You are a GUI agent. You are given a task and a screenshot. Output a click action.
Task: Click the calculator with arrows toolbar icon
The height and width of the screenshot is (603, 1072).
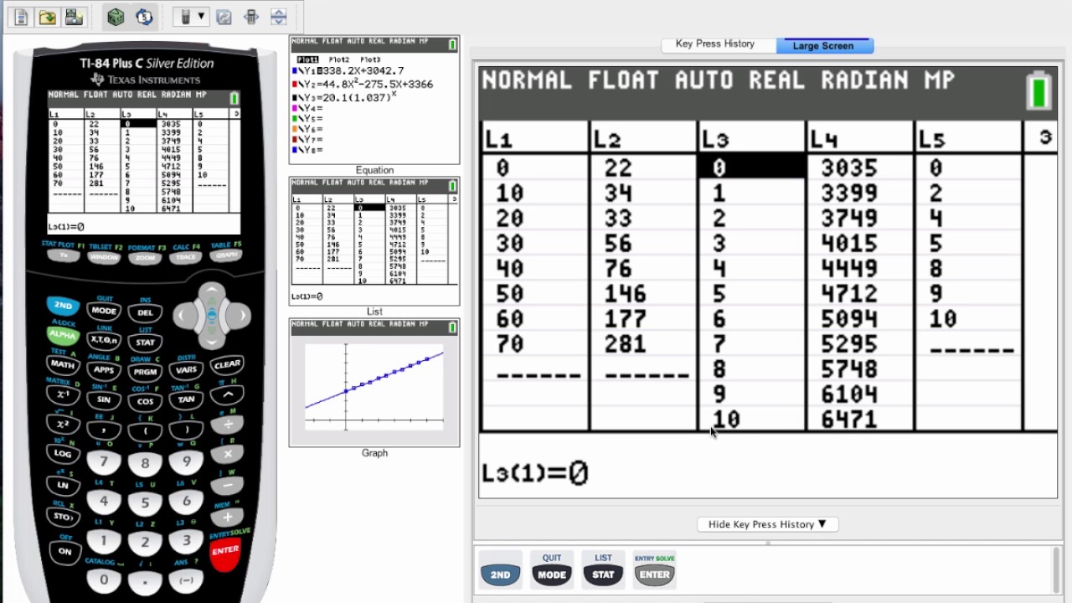[x=251, y=17]
